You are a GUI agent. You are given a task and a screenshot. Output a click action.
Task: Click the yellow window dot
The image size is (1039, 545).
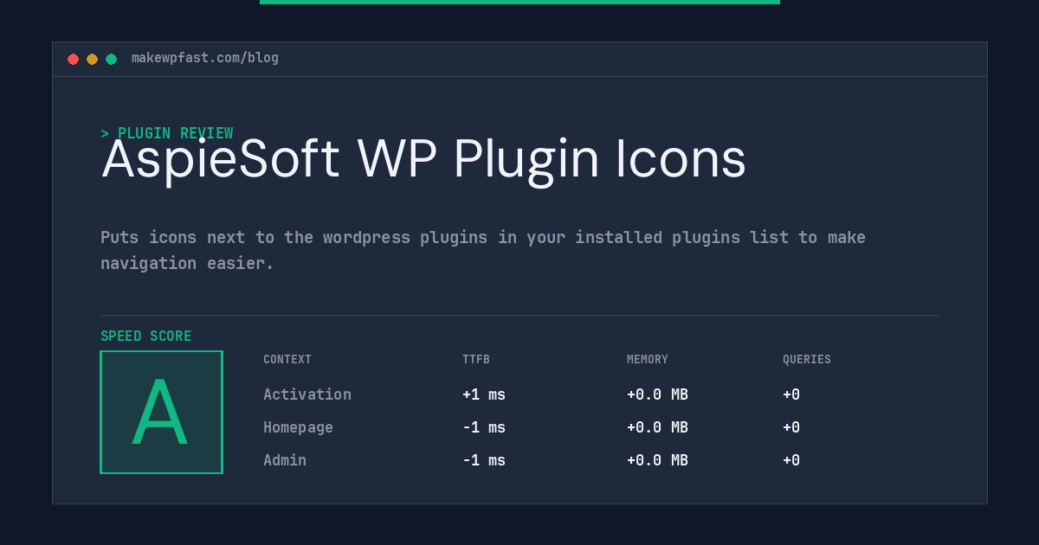point(92,59)
